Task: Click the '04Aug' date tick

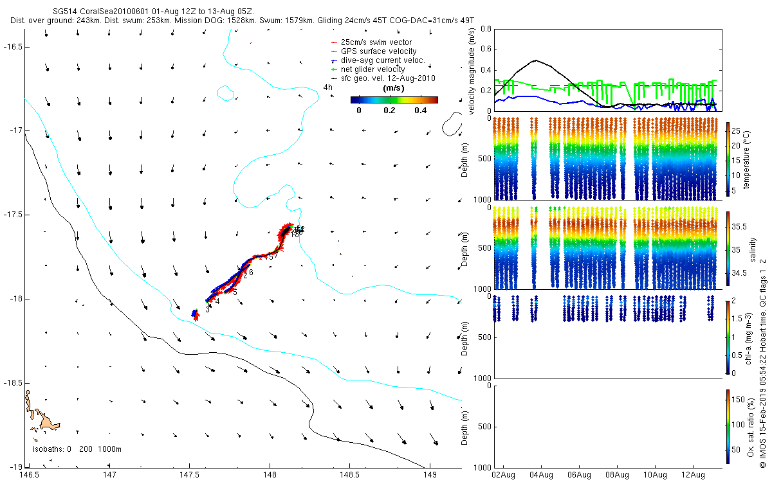Action: point(541,474)
